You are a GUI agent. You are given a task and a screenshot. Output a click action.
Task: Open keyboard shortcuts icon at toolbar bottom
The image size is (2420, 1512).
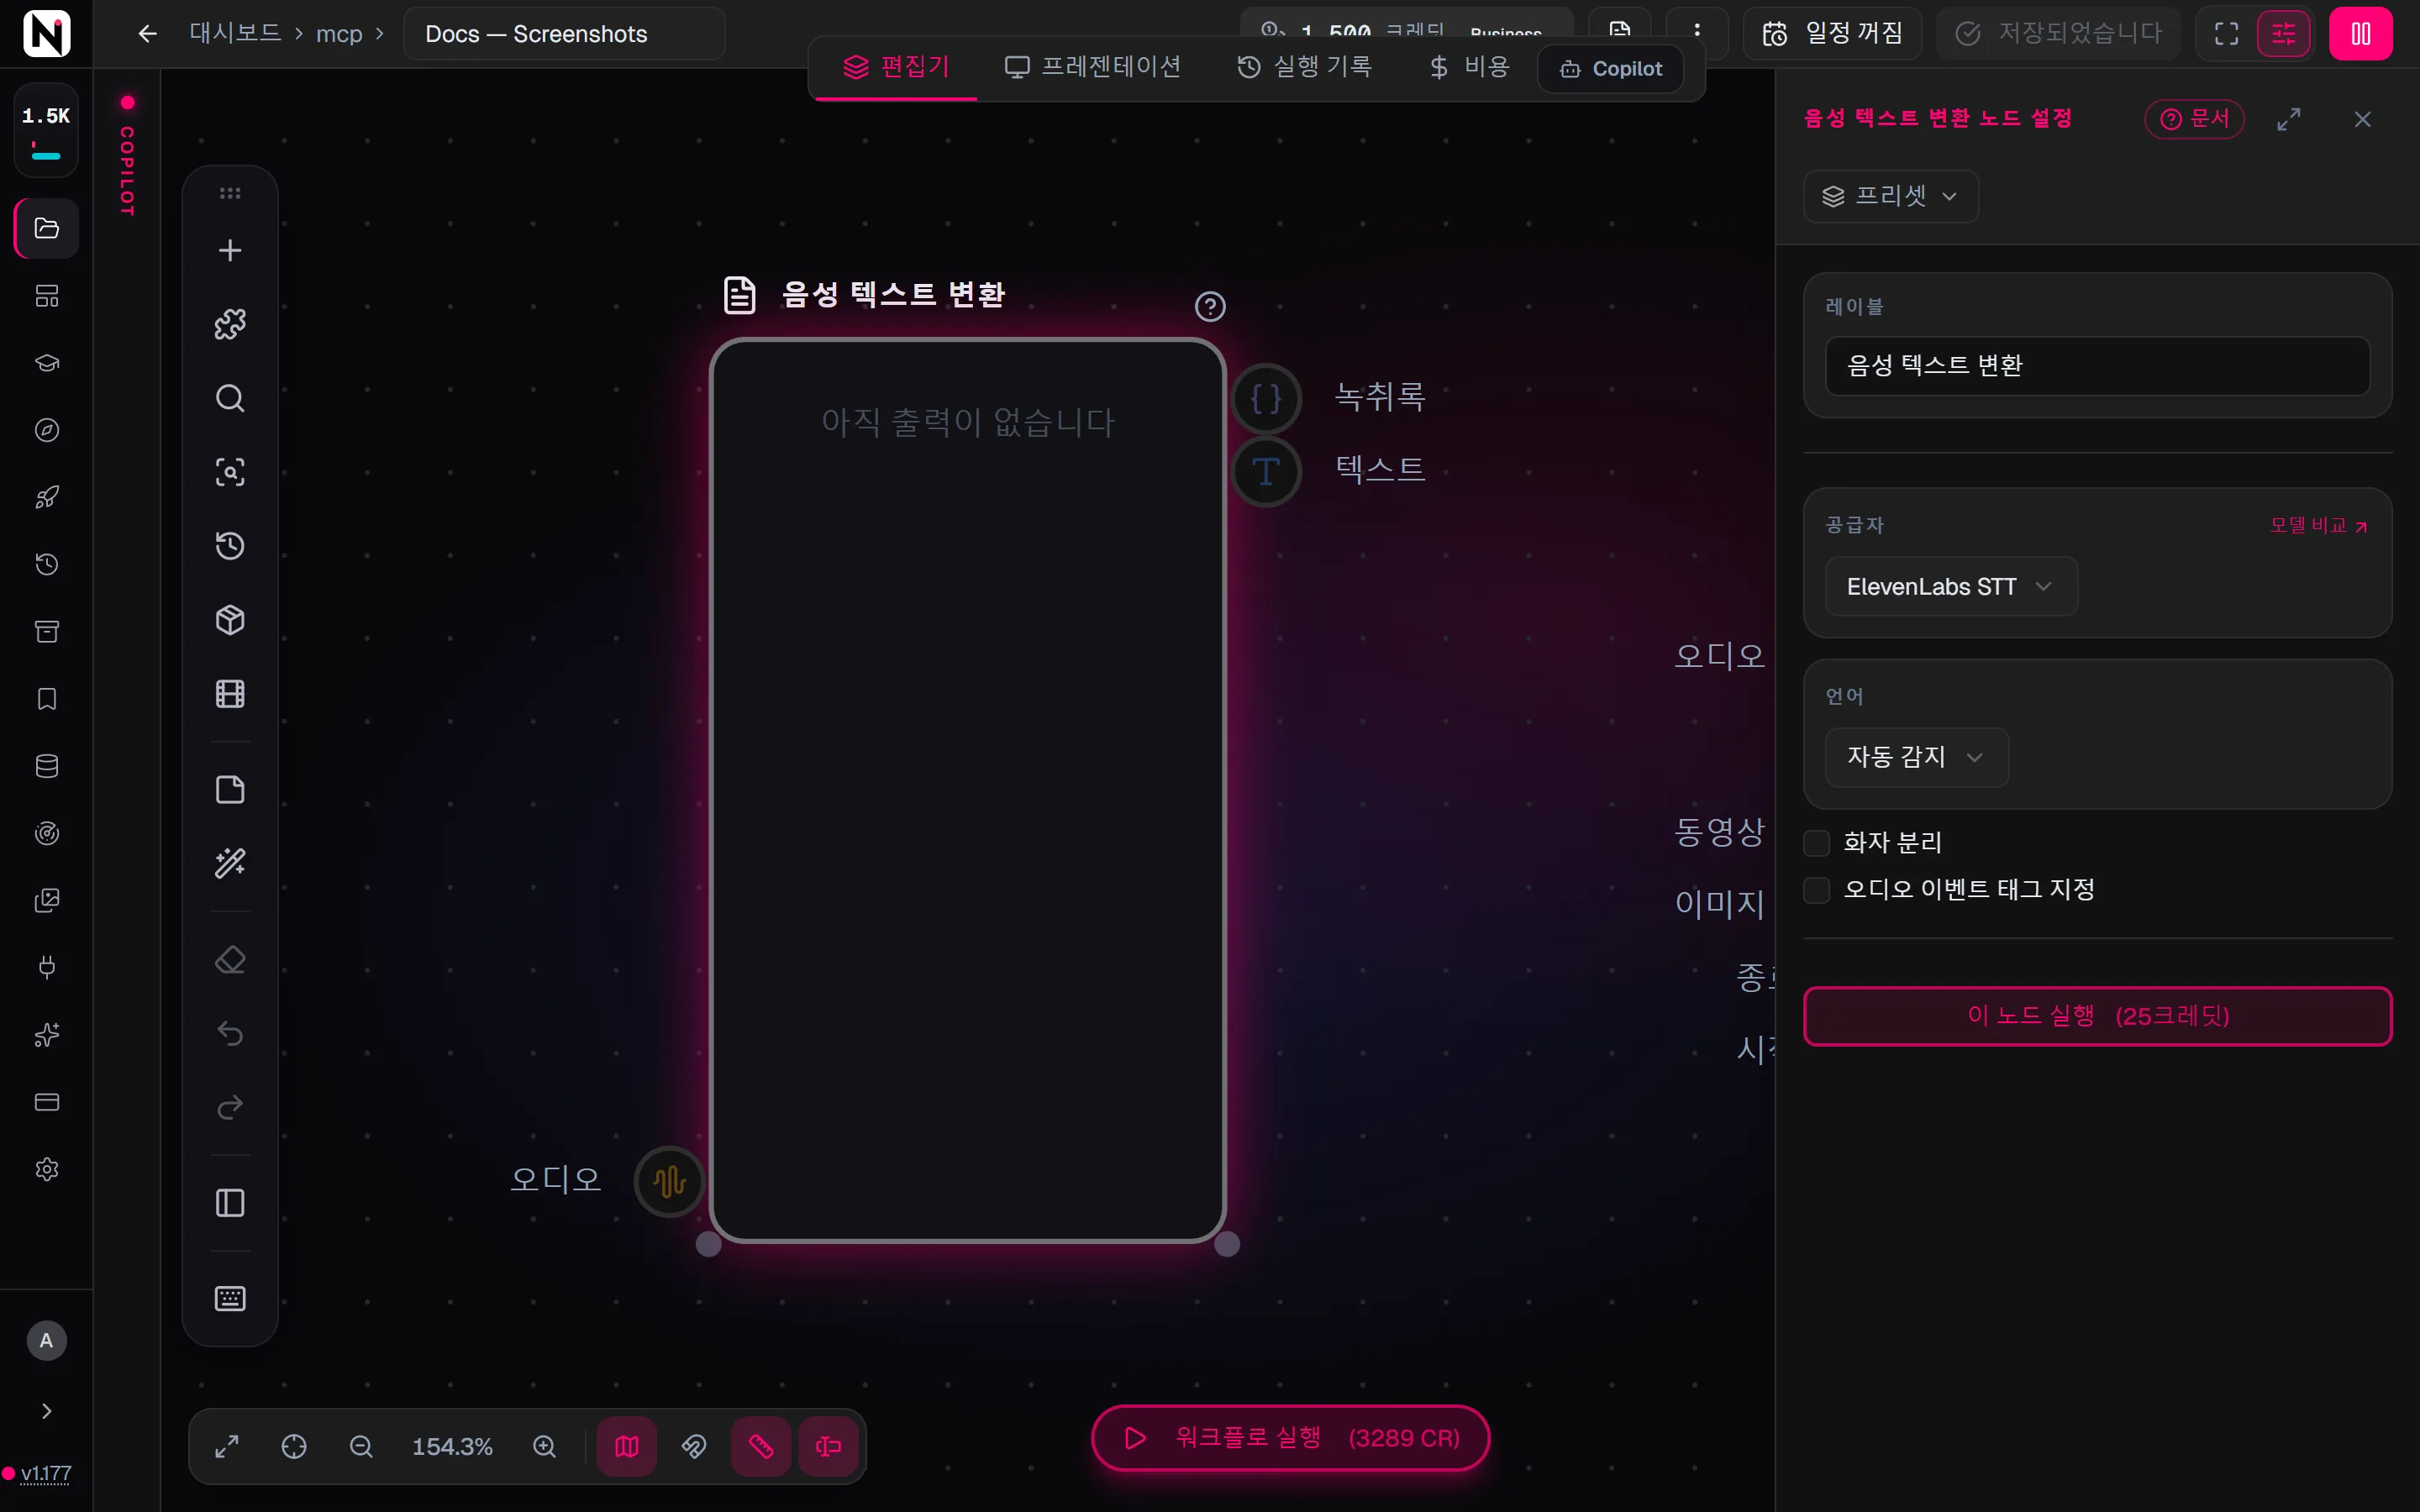pos(230,1298)
